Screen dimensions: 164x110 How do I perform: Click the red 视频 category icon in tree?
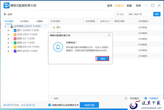(x=15, y=39)
